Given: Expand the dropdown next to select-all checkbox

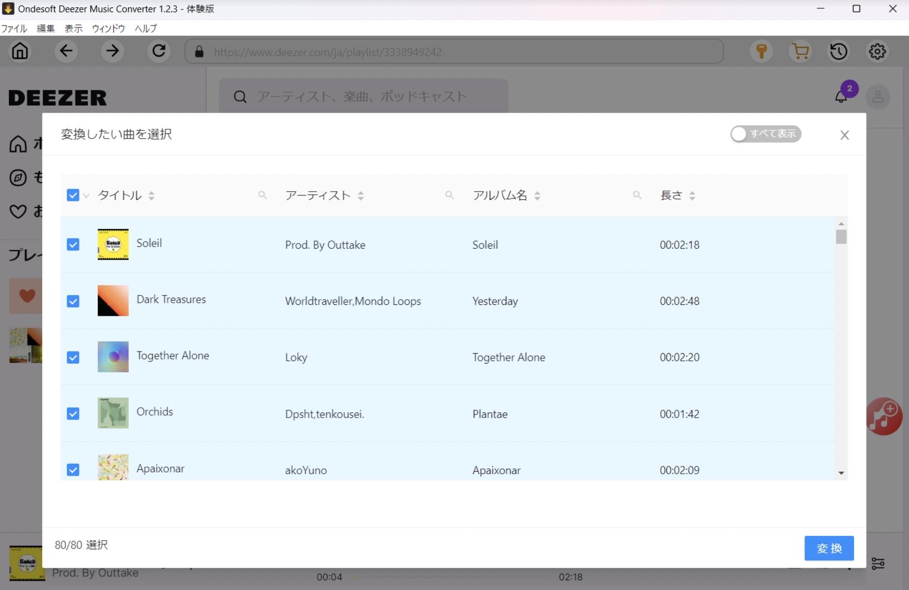Looking at the screenshot, I should 86,196.
